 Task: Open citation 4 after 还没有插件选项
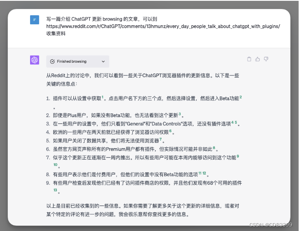tap(232, 123)
